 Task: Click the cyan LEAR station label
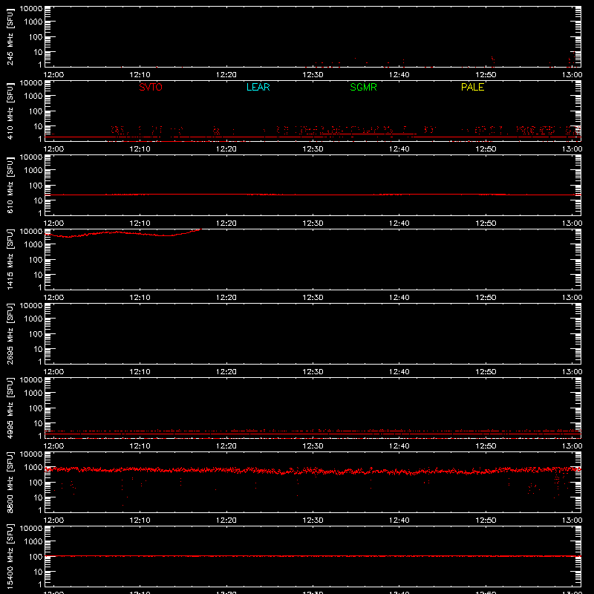[258, 87]
